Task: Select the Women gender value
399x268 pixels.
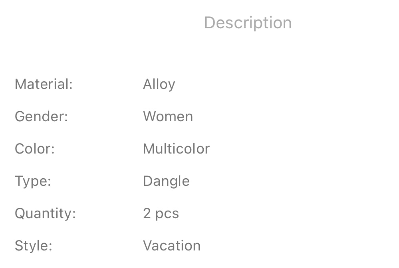Action: pyautogui.click(x=168, y=116)
